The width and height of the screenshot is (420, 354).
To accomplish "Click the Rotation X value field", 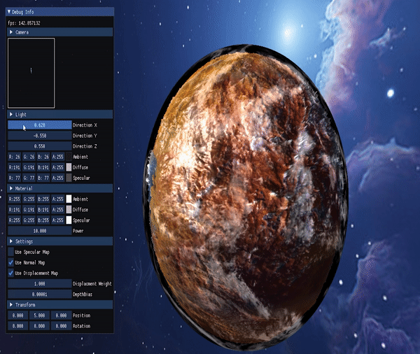I will pyautogui.click(x=18, y=326).
